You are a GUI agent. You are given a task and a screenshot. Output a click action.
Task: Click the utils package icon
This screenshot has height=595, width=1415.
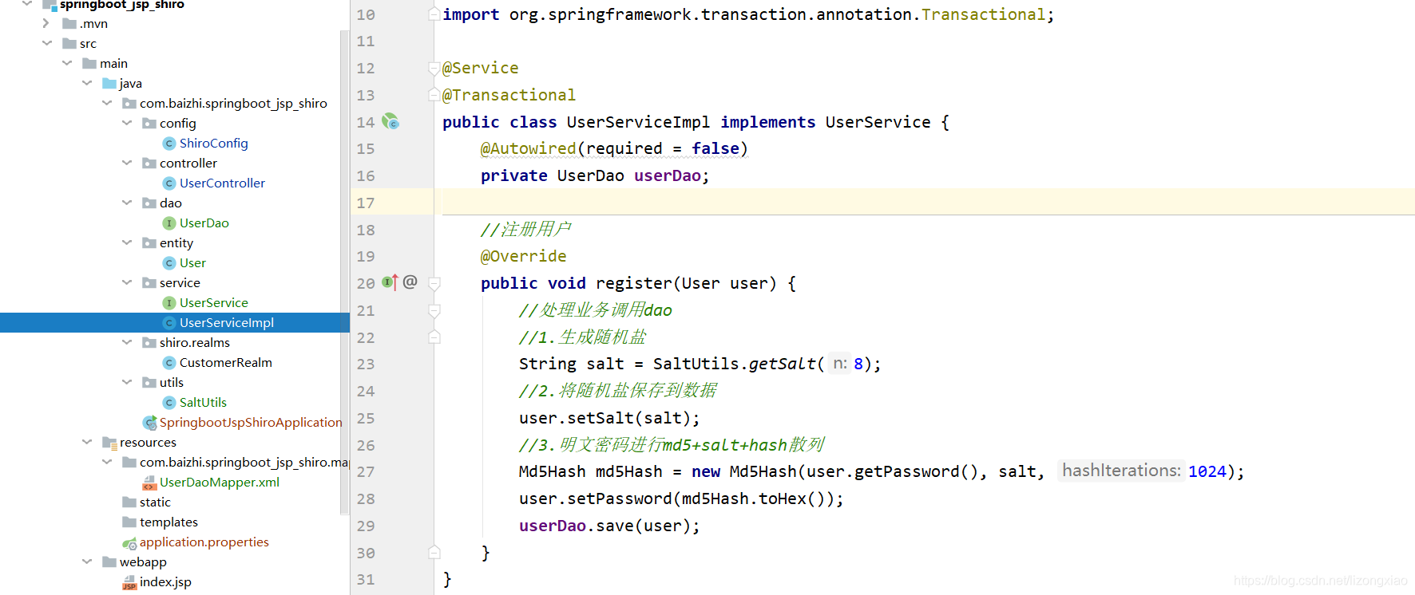[149, 383]
